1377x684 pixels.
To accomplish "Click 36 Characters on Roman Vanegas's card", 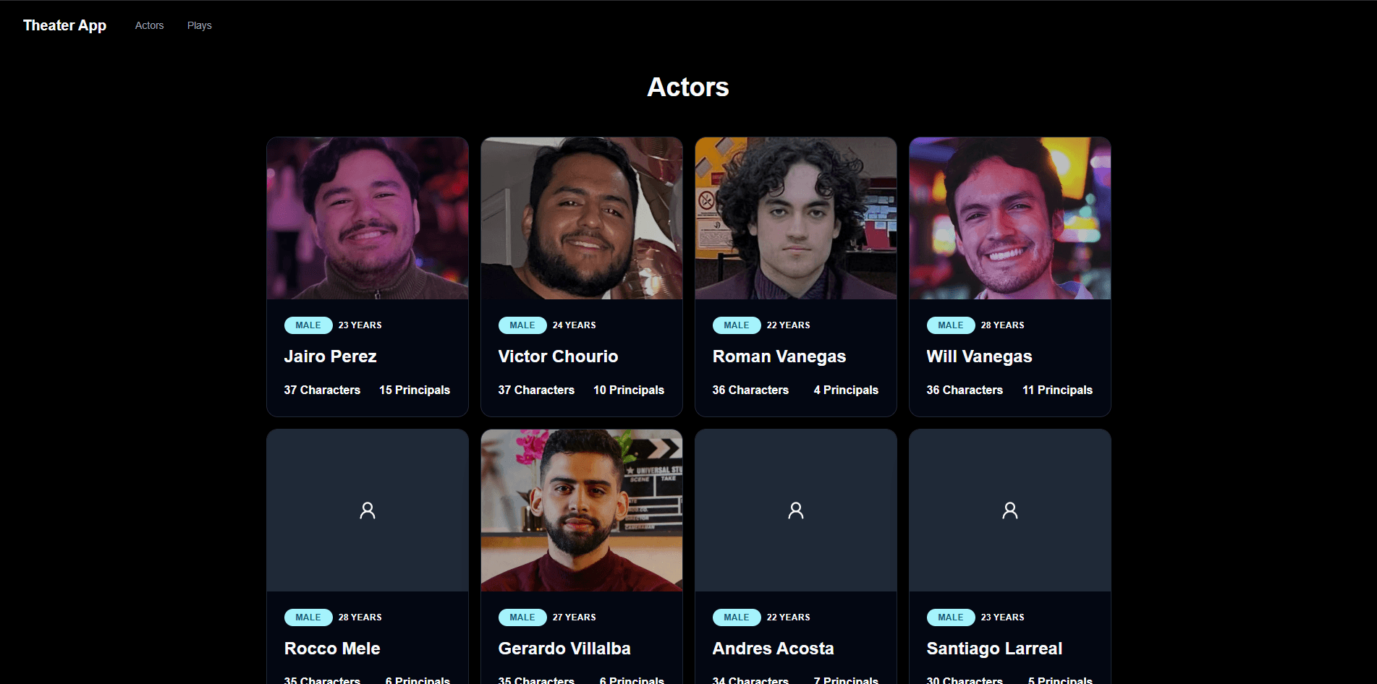I will tap(750, 390).
